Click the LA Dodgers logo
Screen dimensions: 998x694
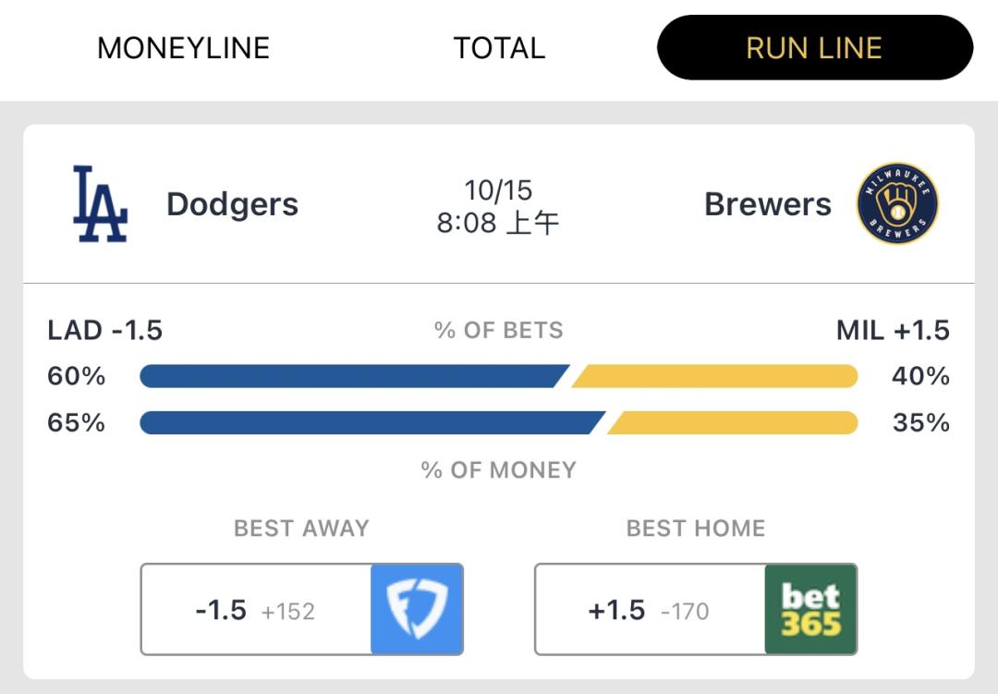click(100, 204)
